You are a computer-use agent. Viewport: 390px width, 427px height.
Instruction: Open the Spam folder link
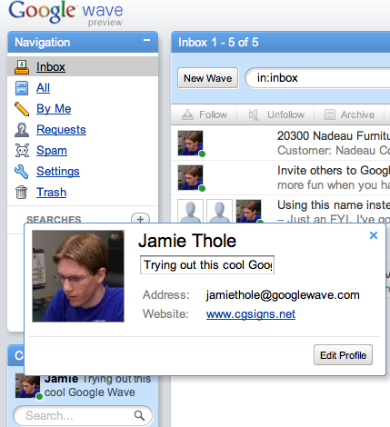tap(52, 151)
